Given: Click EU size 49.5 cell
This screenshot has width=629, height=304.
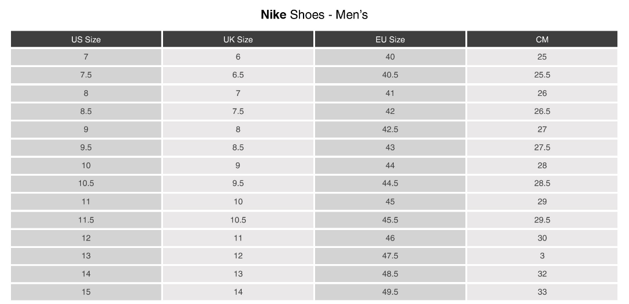Looking at the screenshot, I should point(390,292).
